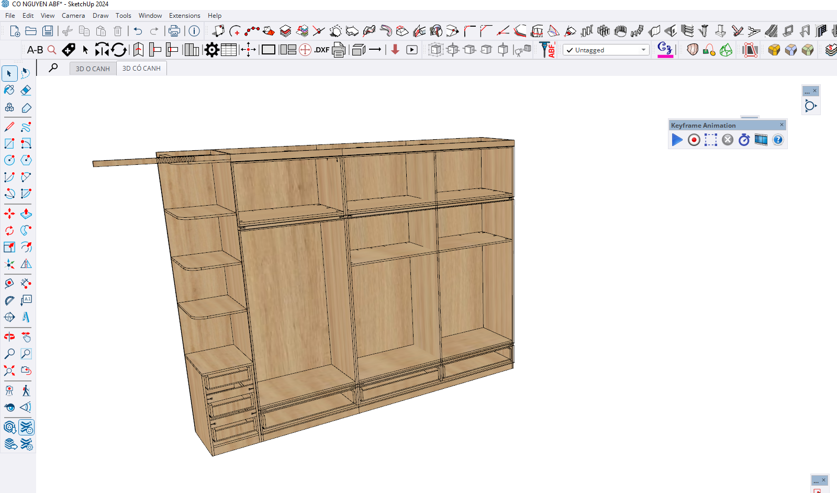
Task: Click the scene search magnifier button
Action: (53, 68)
